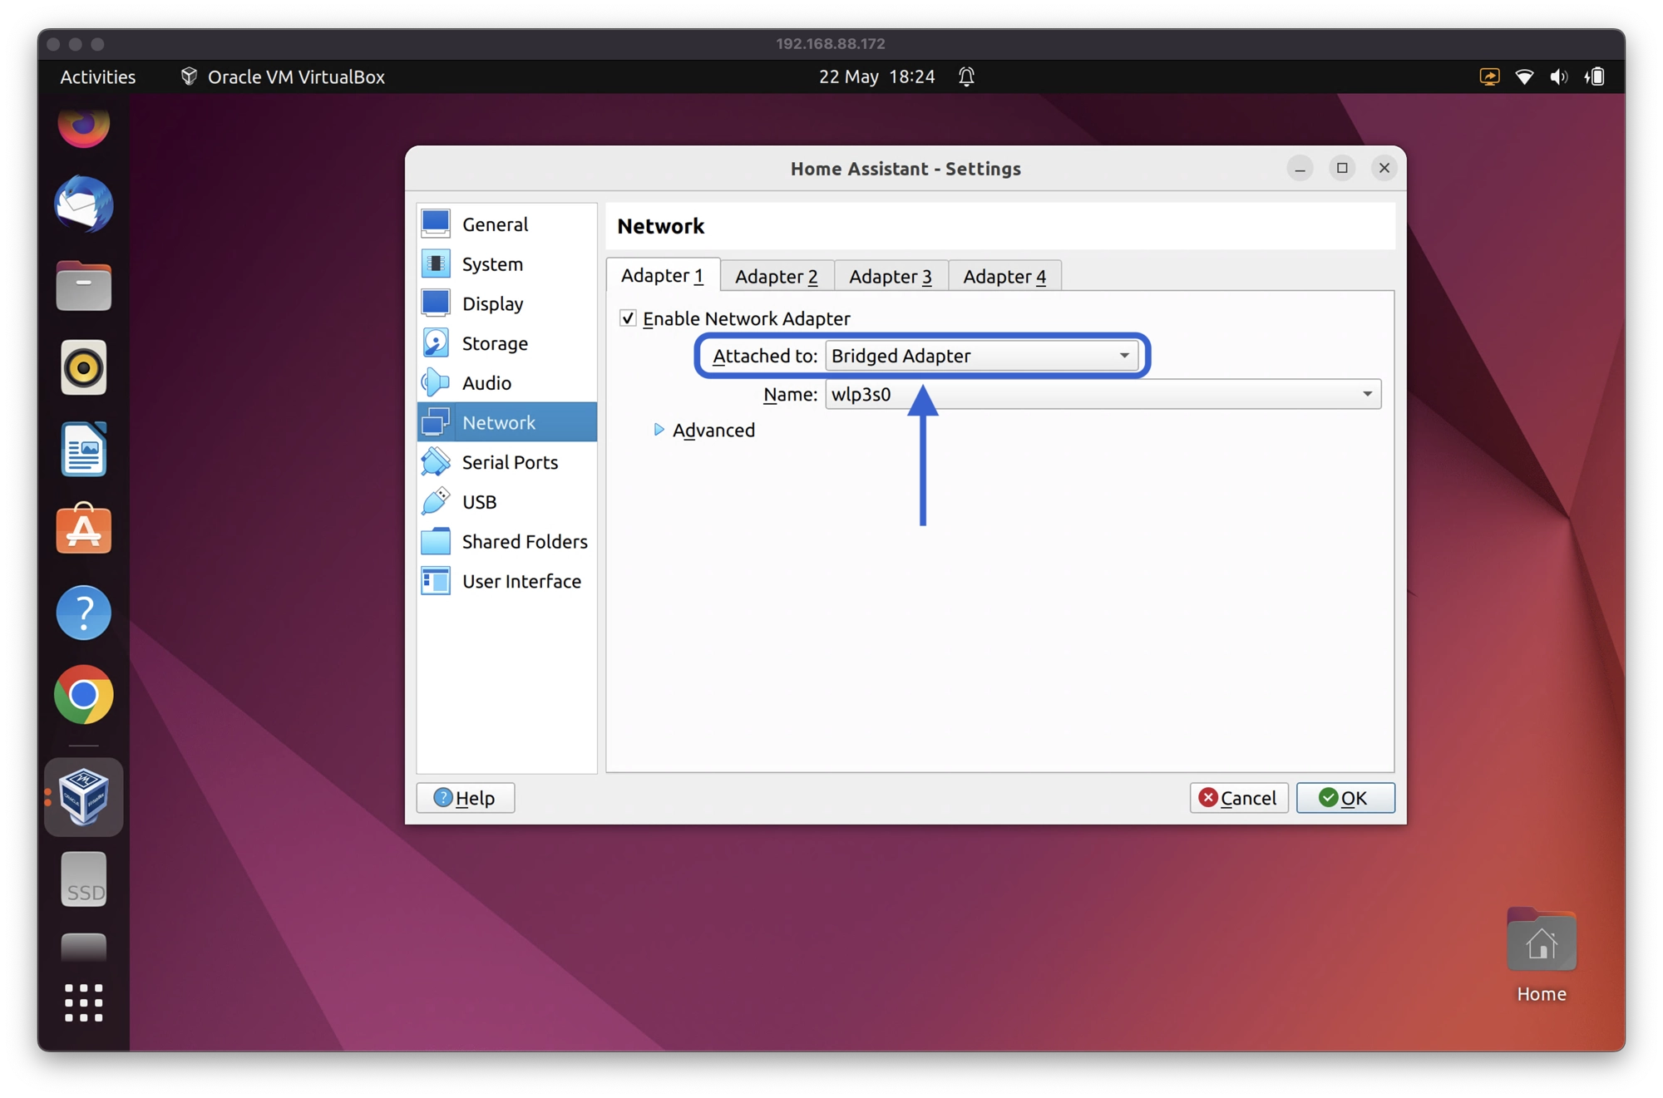The width and height of the screenshot is (1663, 1098).
Task: Expand the Advanced section
Action: [659, 430]
